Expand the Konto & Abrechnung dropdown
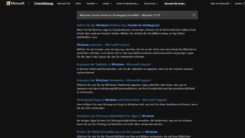This screenshot has width=245, height=138. 128,4
